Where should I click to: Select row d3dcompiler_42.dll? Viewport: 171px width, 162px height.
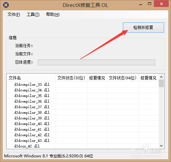click(x=83, y=135)
